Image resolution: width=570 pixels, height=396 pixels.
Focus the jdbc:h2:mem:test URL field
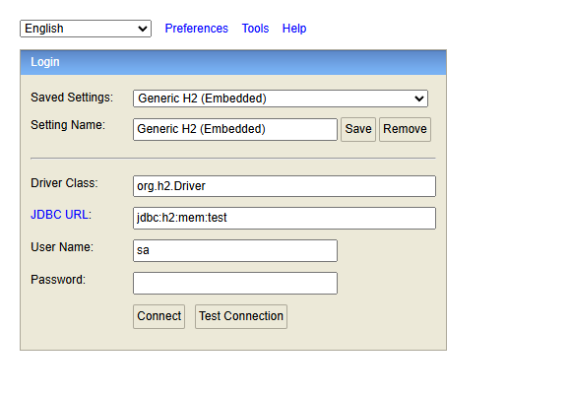[285, 218]
